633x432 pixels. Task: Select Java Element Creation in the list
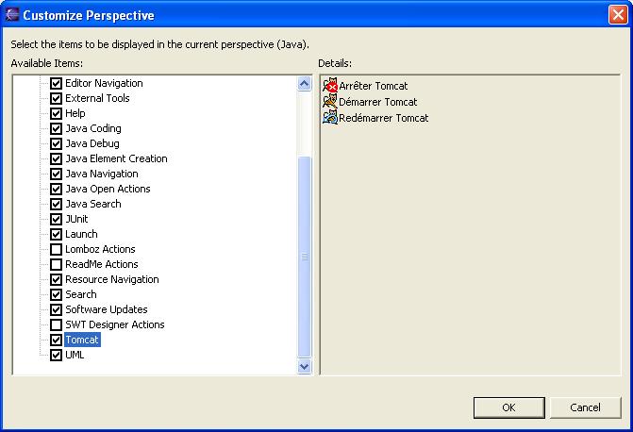point(116,158)
